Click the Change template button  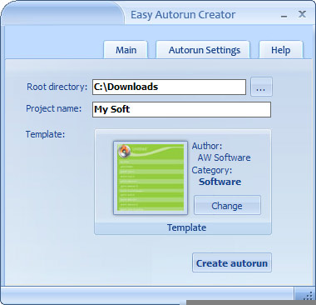coord(227,205)
